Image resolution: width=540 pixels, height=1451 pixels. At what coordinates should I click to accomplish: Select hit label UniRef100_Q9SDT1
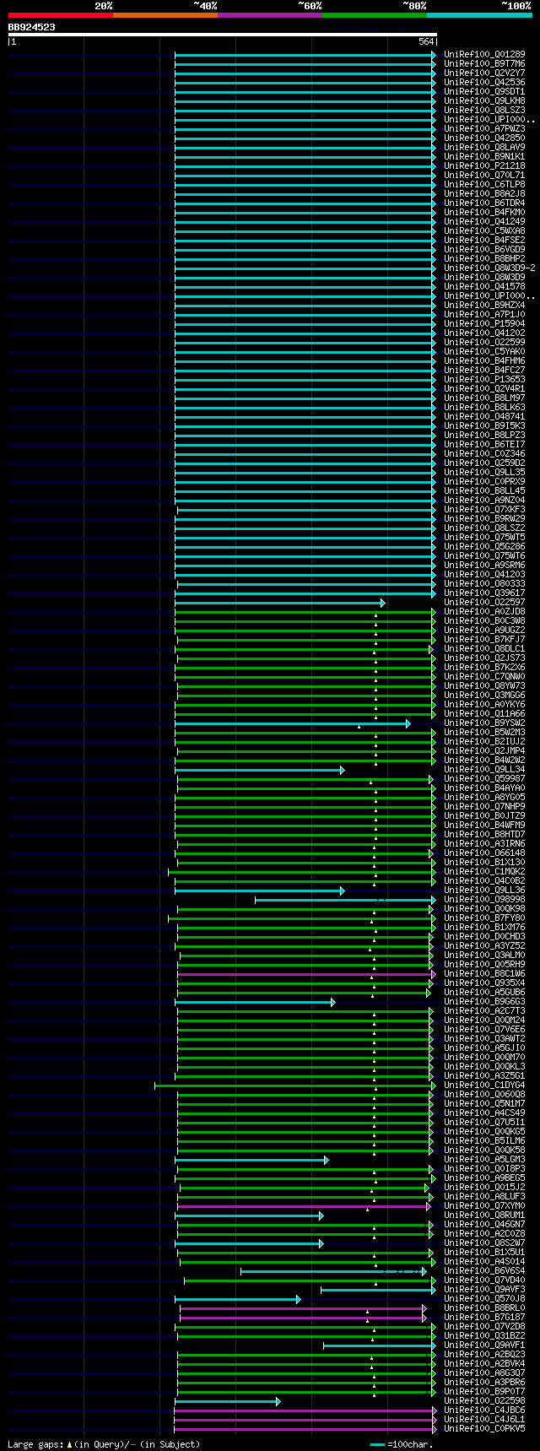484,92
